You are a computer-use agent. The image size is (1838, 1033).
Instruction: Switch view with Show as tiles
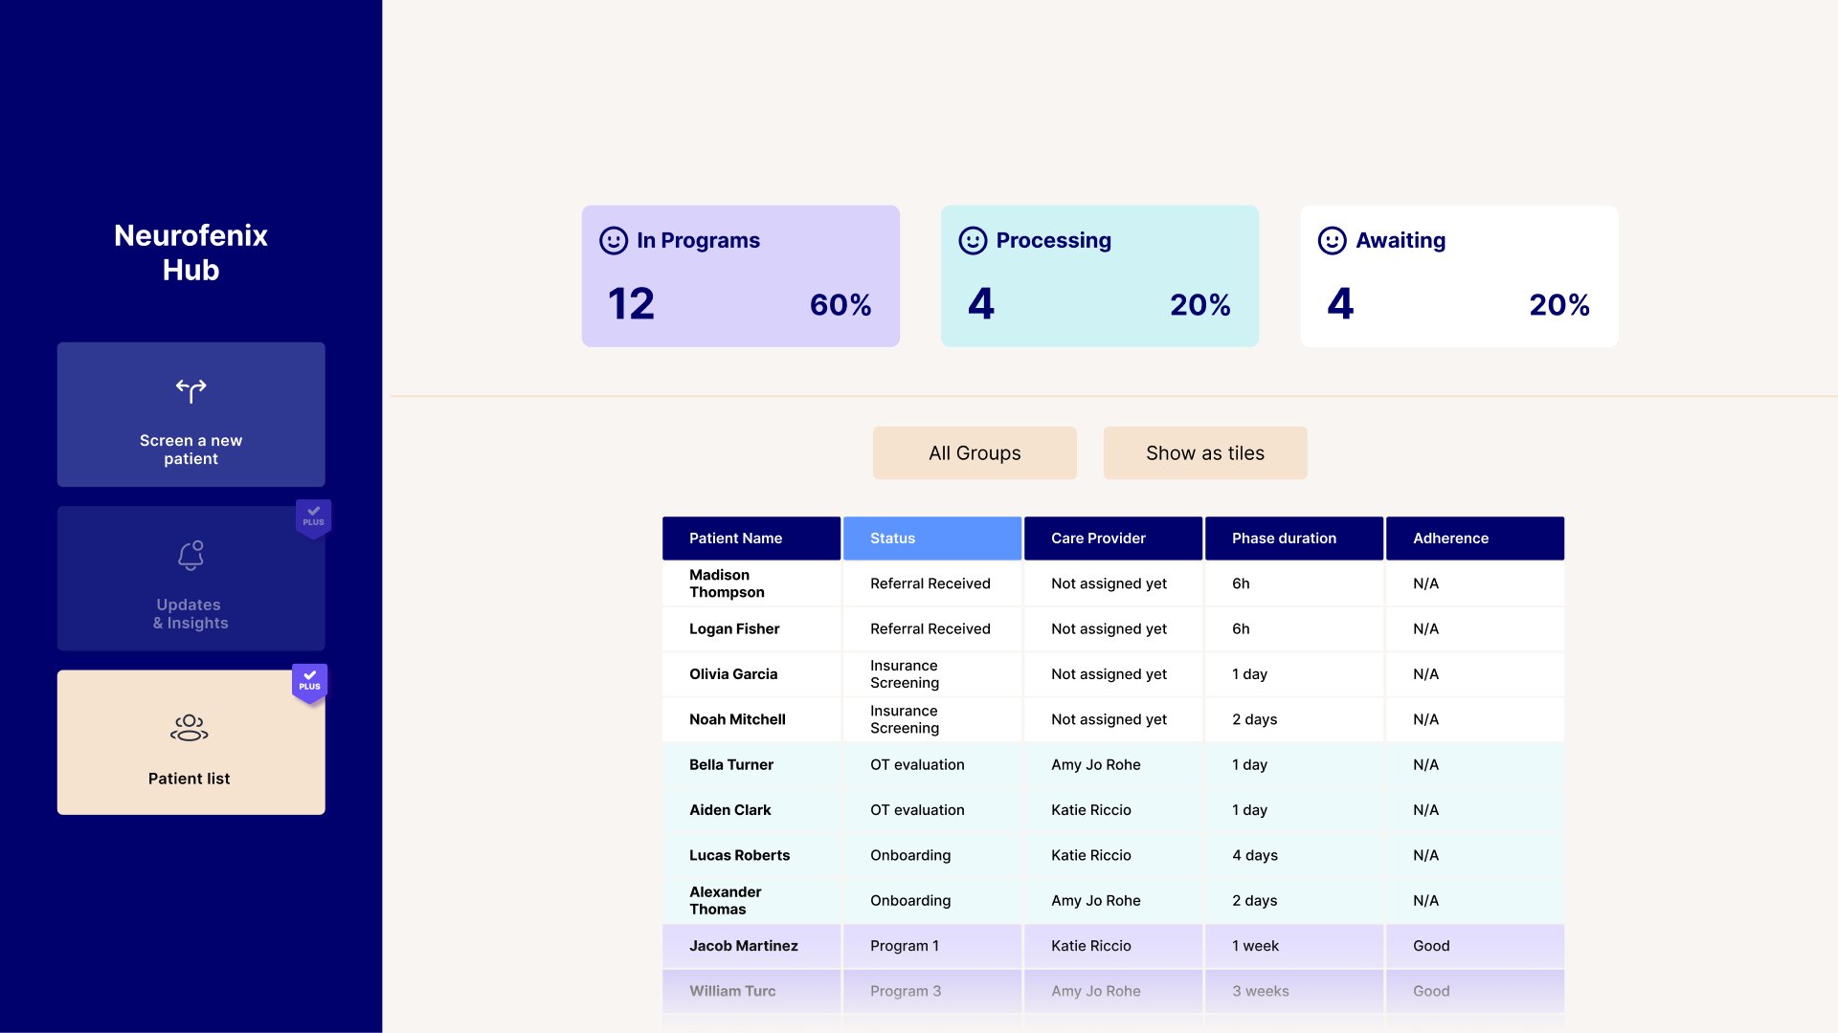(x=1205, y=453)
